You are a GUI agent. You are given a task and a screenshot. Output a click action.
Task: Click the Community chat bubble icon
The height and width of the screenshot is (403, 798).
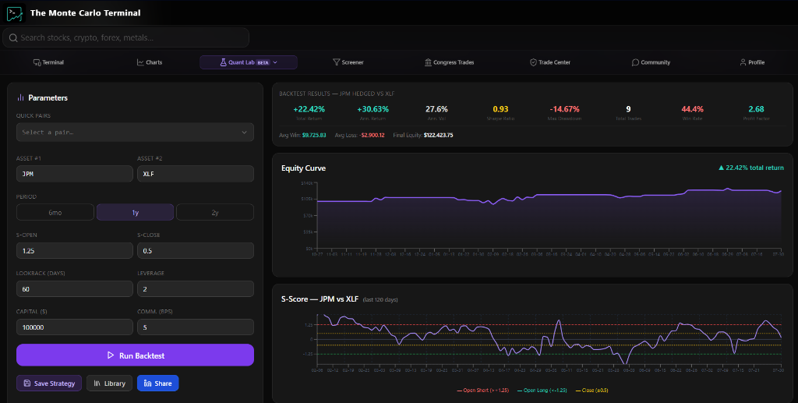tap(635, 62)
